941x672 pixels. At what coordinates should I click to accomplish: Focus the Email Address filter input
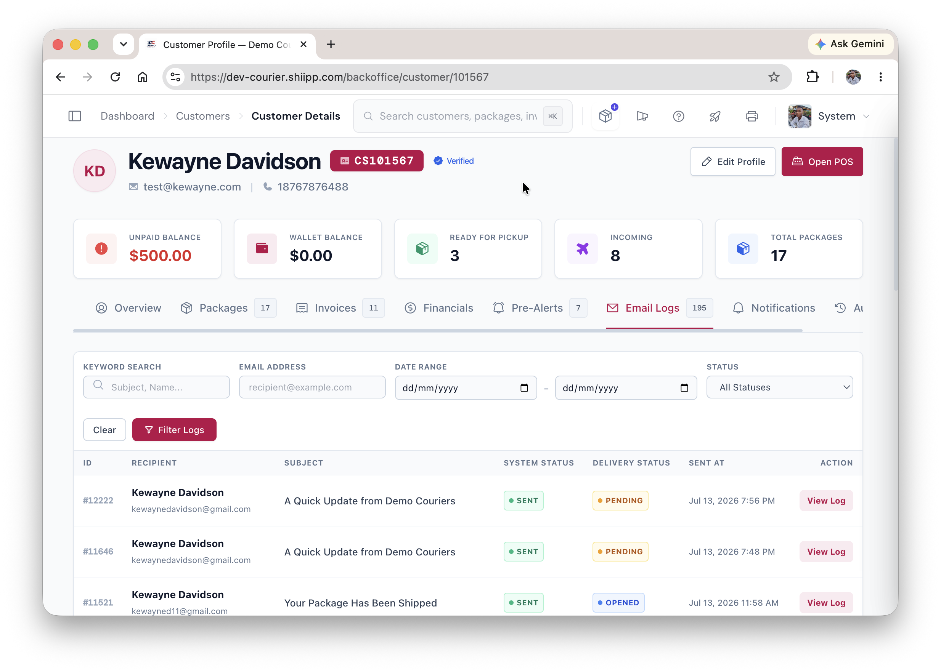(312, 387)
